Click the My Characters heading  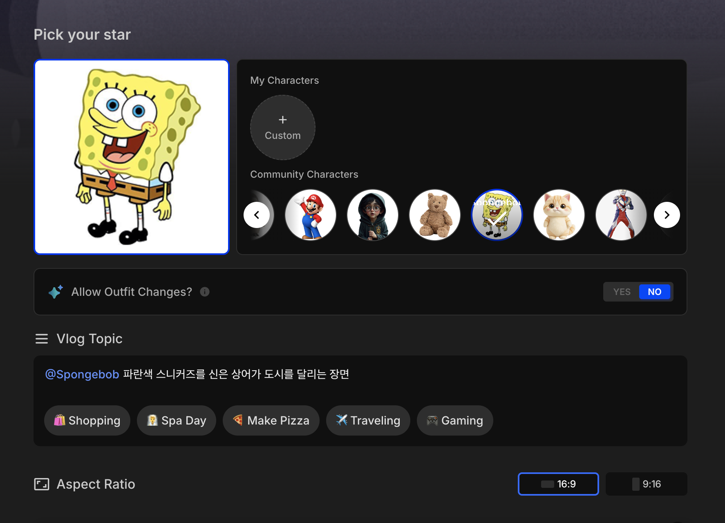coord(284,80)
